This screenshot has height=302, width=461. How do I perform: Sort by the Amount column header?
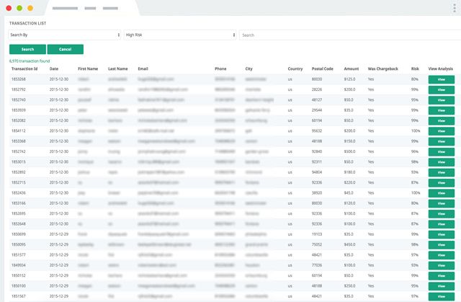point(352,68)
